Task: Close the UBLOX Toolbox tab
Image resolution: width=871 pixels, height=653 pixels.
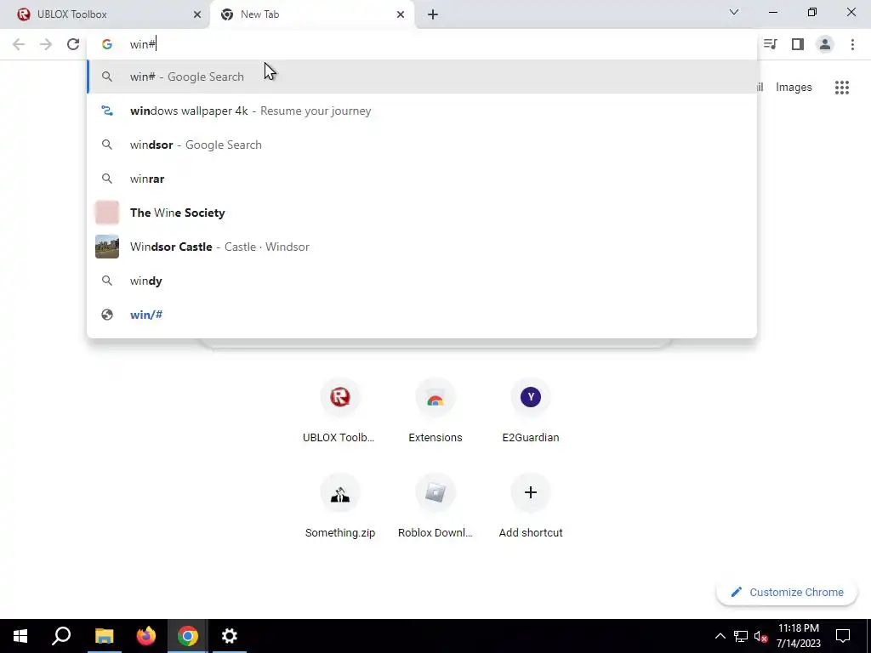Action: [197, 14]
